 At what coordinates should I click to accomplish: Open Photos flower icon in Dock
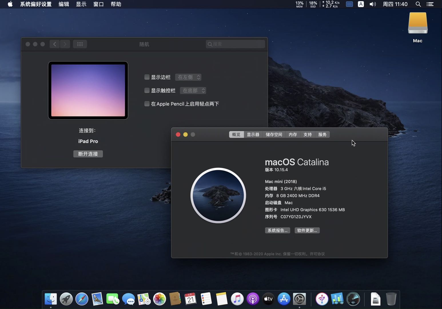[x=160, y=299]
